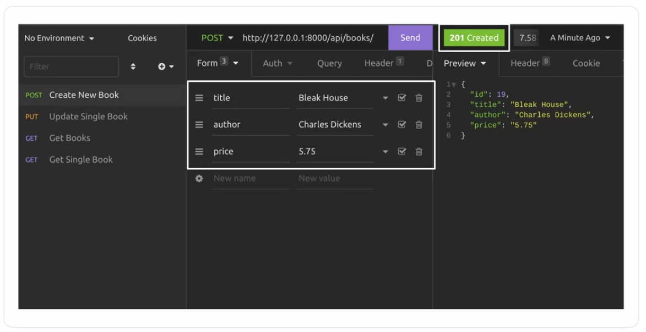Screen dimensions: 646x332
Task: Open the response Cookie tab
Action: click(586, 63)
